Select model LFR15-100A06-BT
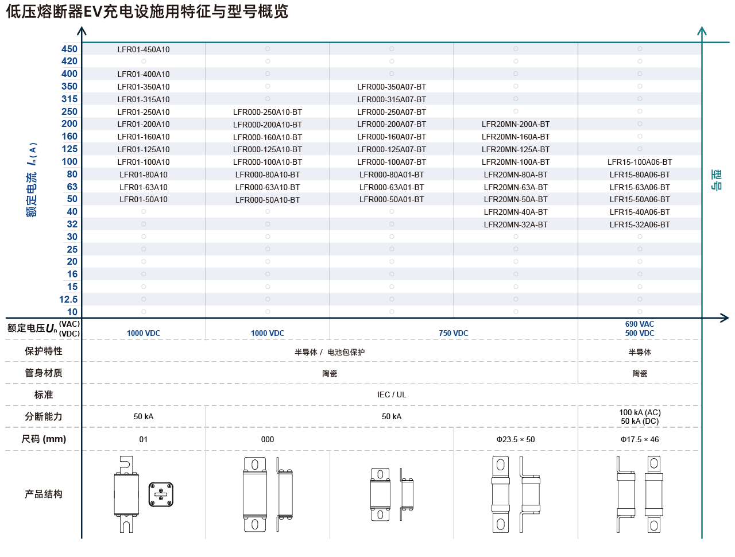This screenshot has height=557, width=735. click(x=640, y=162)
